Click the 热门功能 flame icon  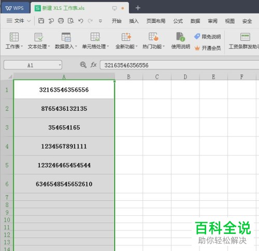(x=154, y=37)
